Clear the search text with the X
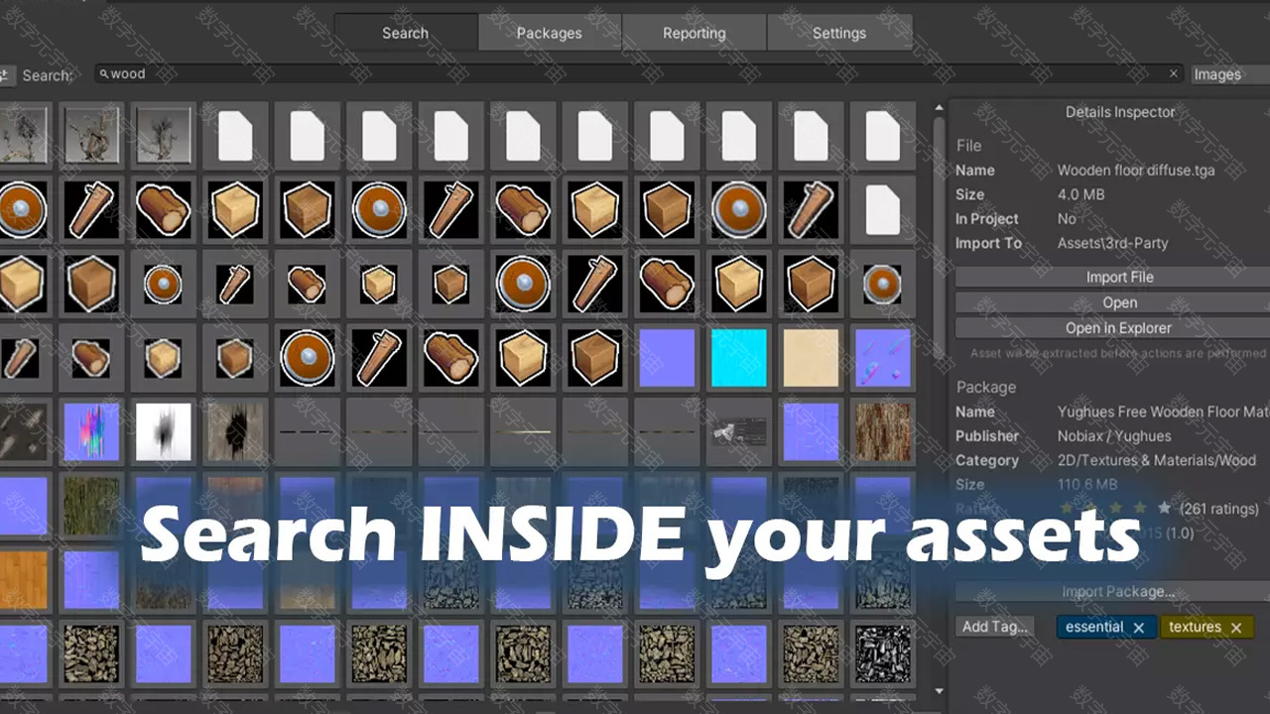 pyautogui.click(x=1174, y=73)
